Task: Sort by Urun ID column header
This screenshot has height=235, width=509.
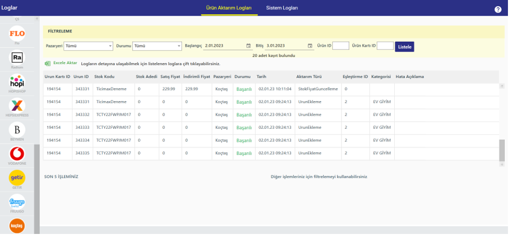Action: point(81,77)
